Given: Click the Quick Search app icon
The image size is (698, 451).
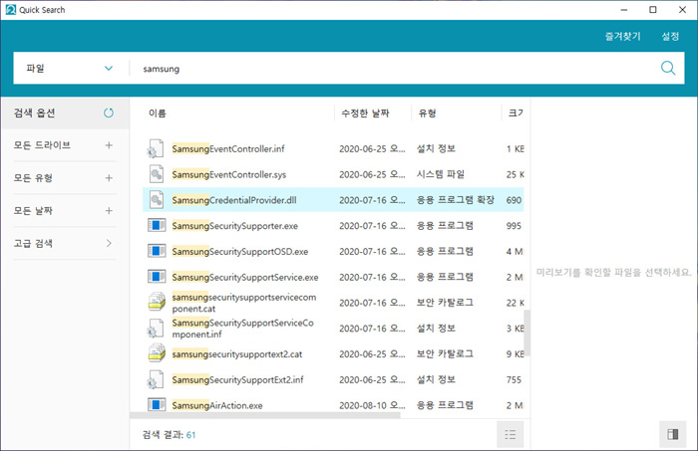Looking at the screenshot, I should tap(11, 9).
